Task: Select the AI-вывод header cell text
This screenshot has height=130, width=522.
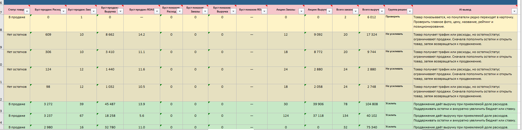Action: pos(465,10)
